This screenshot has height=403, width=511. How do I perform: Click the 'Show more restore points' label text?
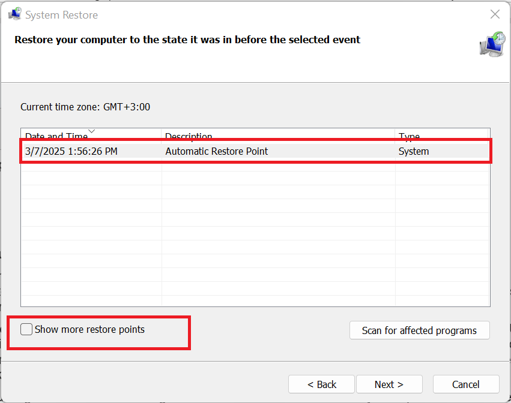(89, 329)
